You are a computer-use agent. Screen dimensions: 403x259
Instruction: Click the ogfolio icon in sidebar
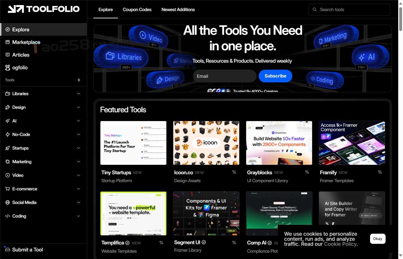tap(8, 67)
